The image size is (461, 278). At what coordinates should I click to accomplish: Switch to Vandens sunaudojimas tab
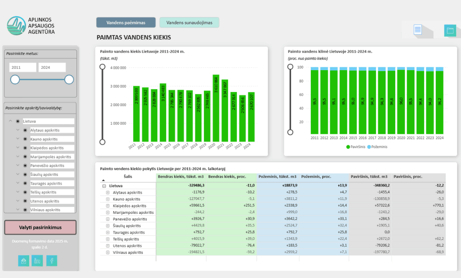[x=189, y=23]
